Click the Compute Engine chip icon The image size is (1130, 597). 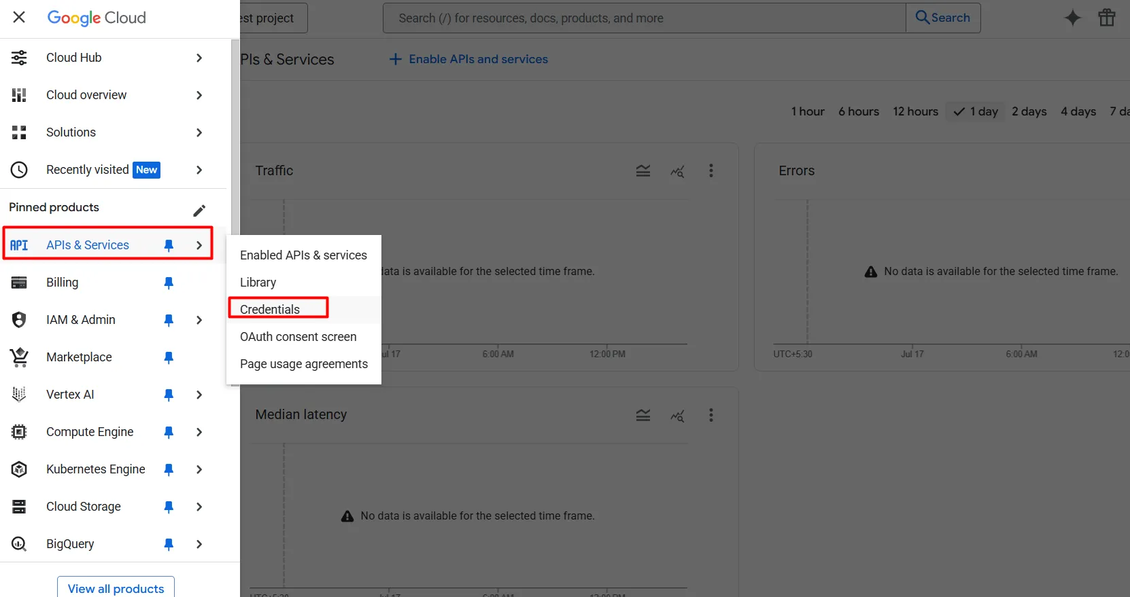tap(19, 432)
